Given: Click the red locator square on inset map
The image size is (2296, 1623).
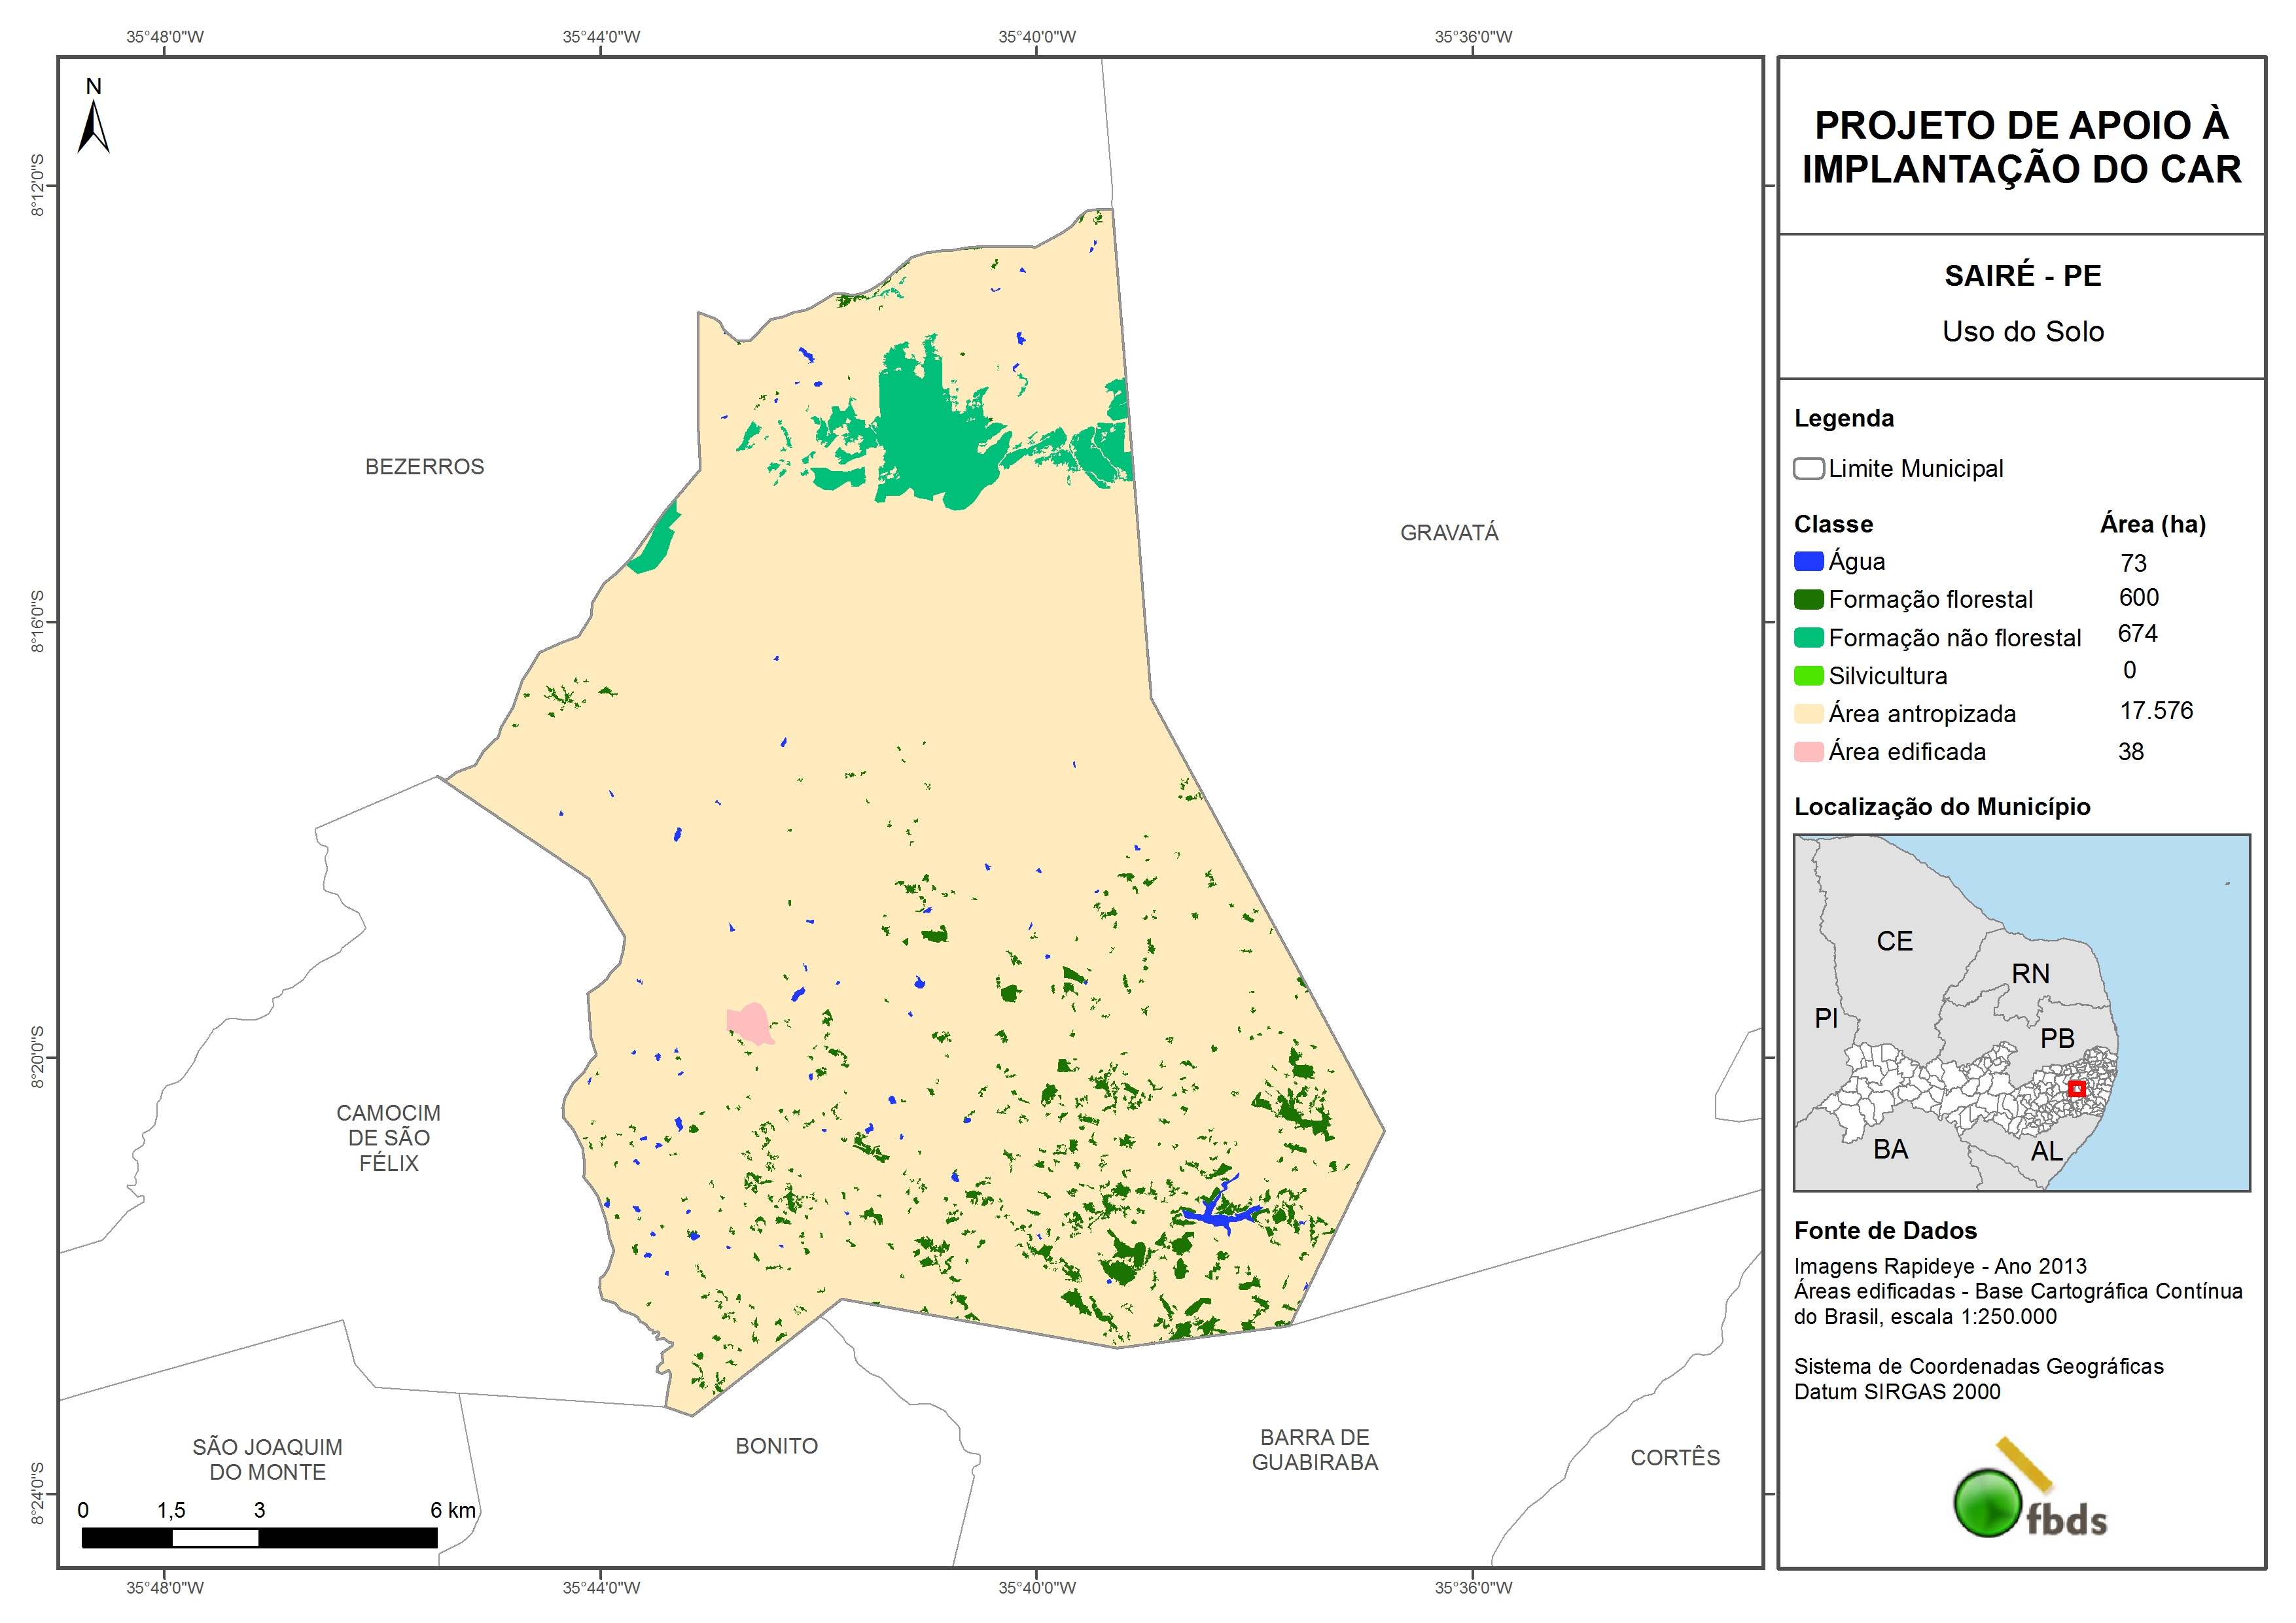Looking at the screenshot, I should tap(2076, 1089).
